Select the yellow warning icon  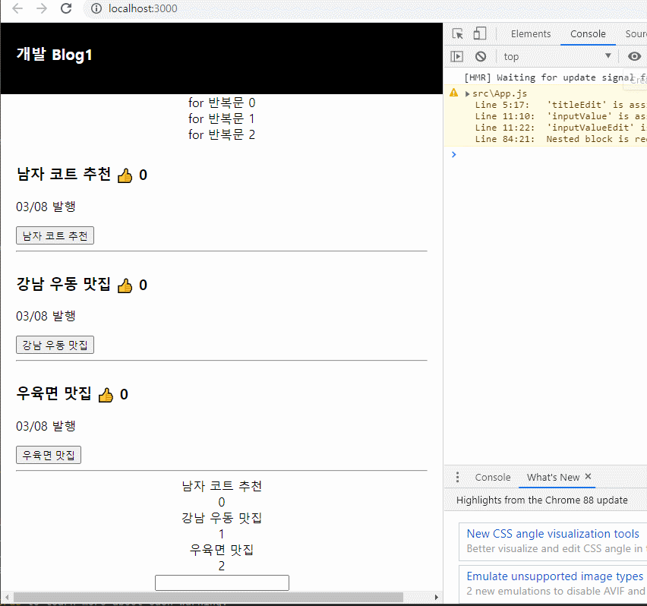453,93
